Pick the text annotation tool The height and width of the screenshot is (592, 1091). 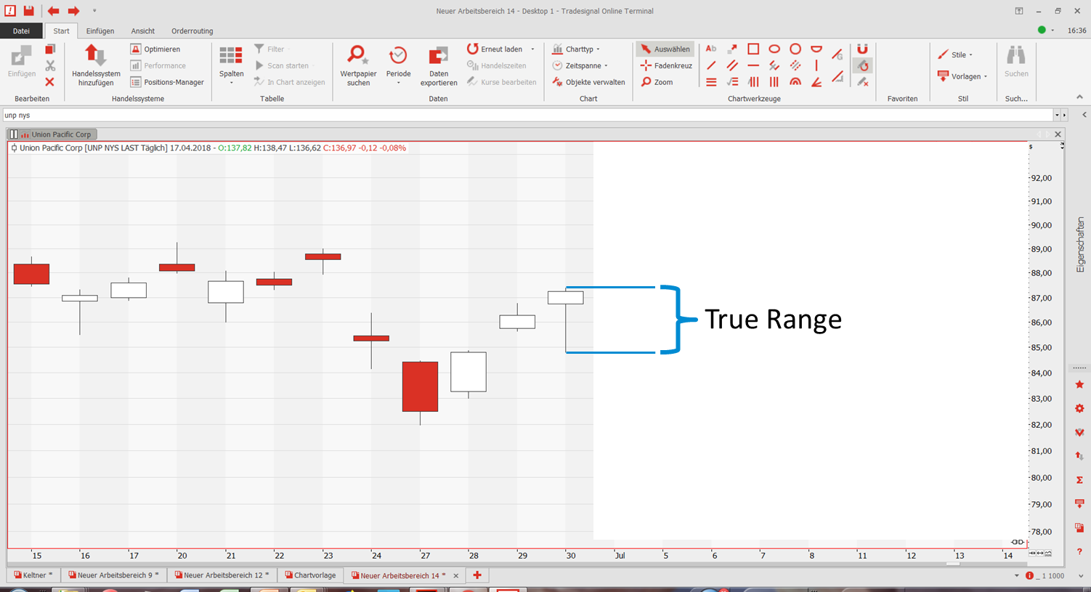(x=711, y=49)
